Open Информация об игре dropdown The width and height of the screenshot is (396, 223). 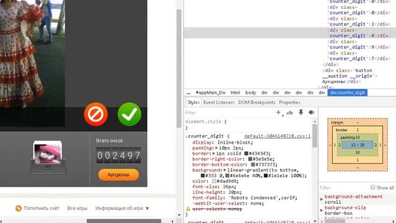[122, 208]
